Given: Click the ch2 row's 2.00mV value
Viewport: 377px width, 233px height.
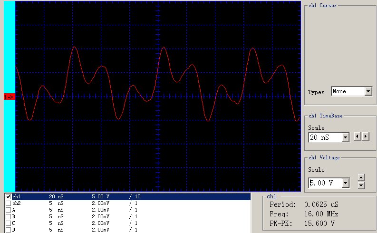Looking at the screenshot, I should [x=100, y=203].
